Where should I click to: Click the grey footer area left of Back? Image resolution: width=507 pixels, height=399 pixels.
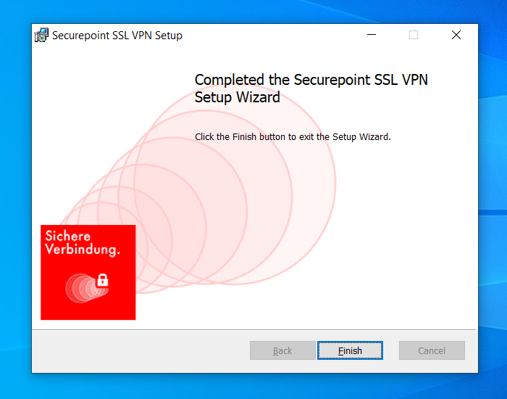coord(141,351)
